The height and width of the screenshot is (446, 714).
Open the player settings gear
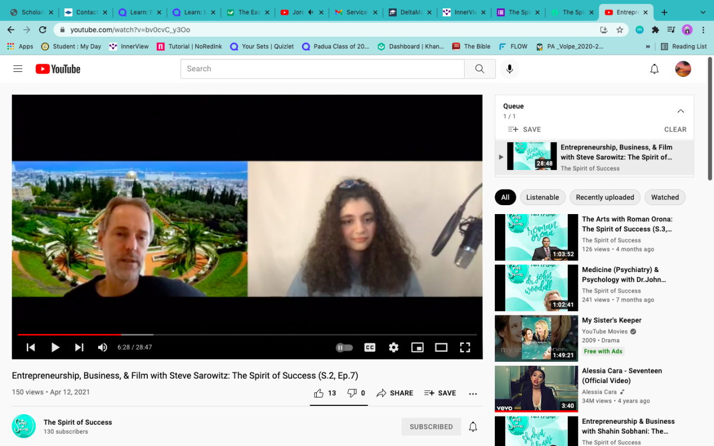394,347
